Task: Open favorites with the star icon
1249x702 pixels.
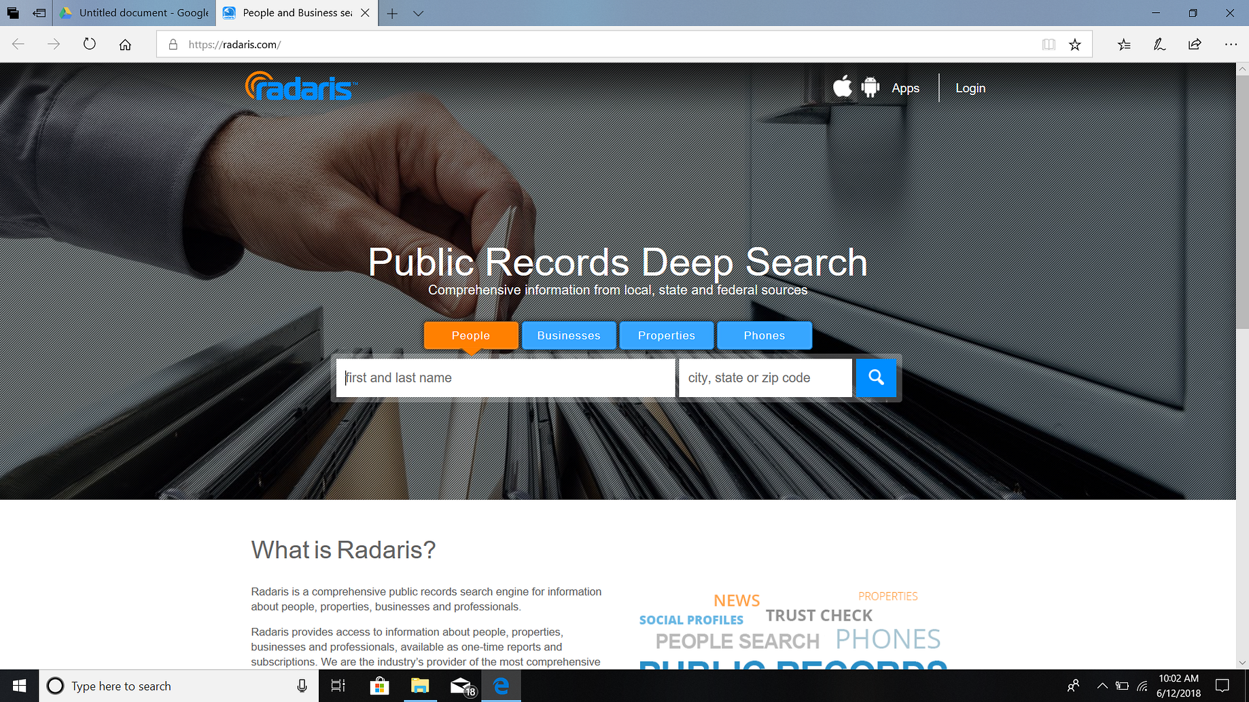Action: point(1075,44)
